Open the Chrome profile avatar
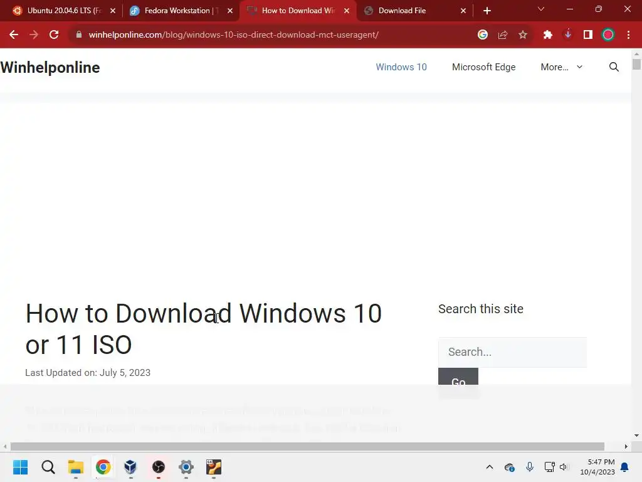 pyautogui.click(x=608, y=35)
